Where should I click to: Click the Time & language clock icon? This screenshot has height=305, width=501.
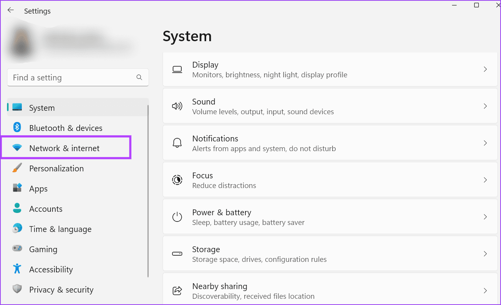click(x=17, y=228)
